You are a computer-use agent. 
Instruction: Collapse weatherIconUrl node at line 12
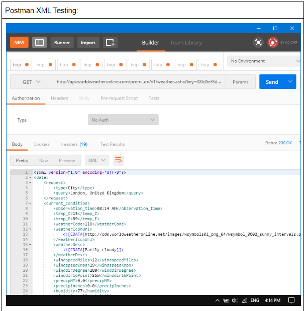[x=30, y=229]
